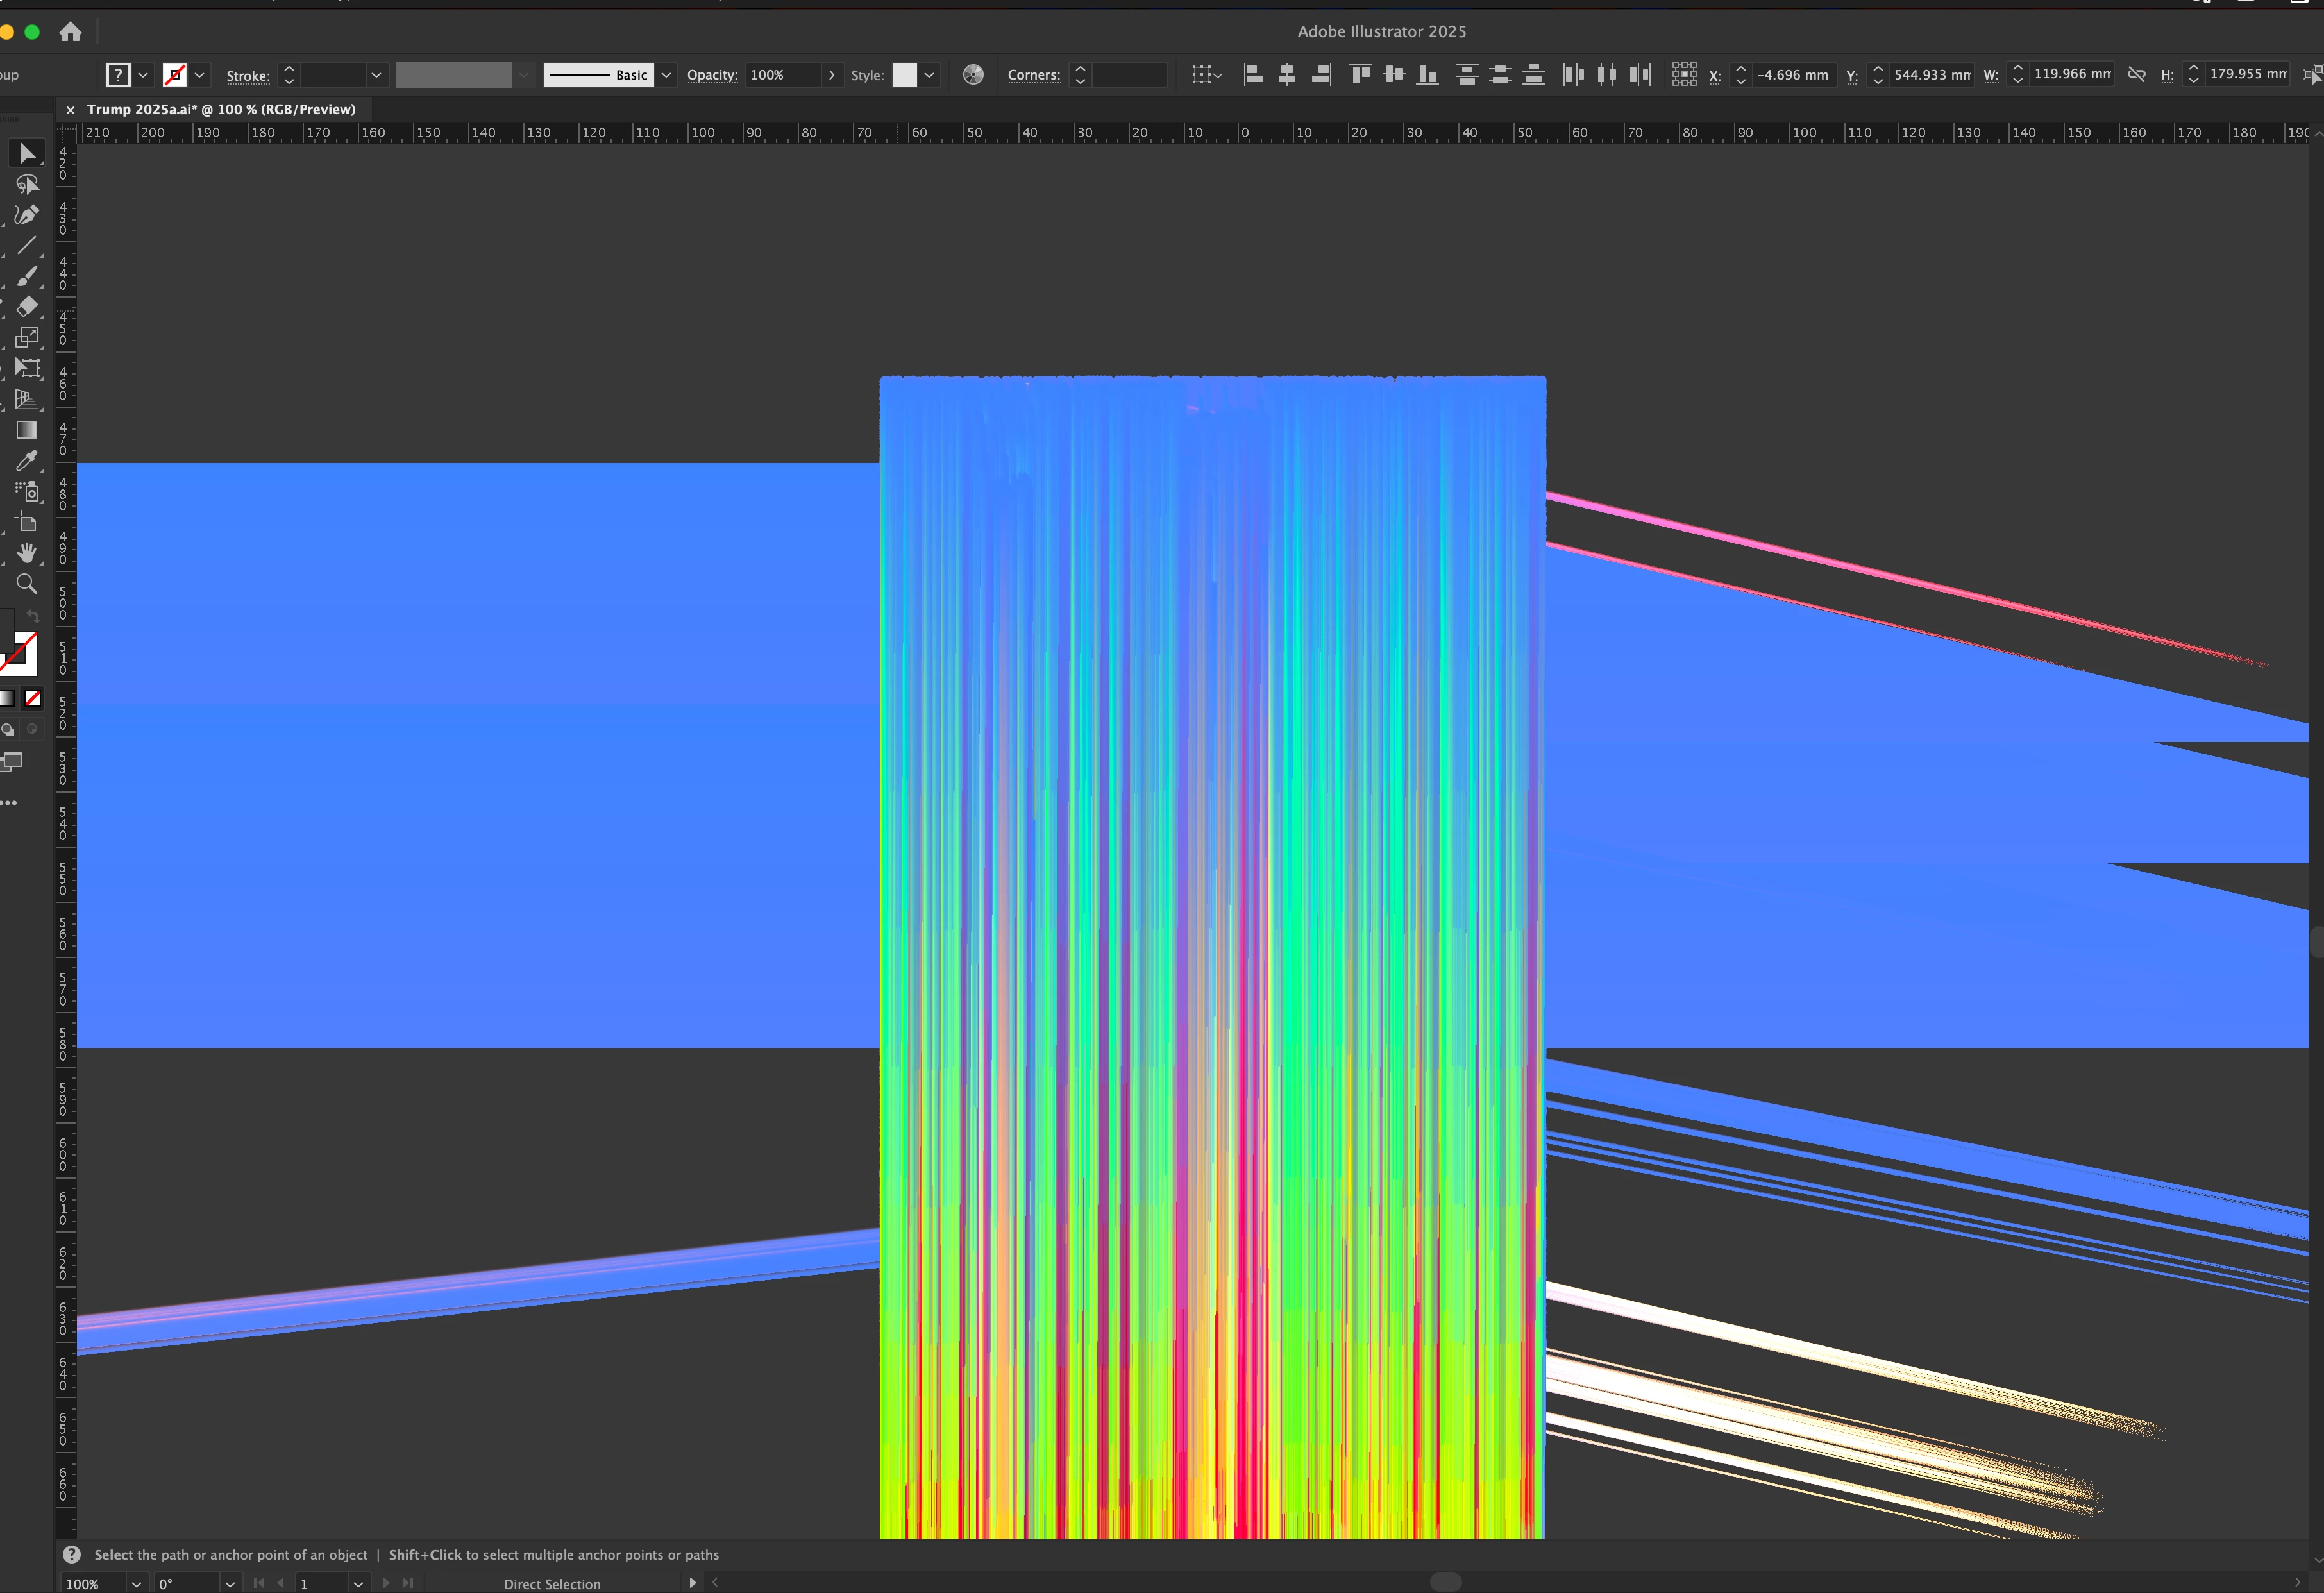This screenshot has height=1593, width=2324.
Task: Click the Opacity label link
Action: [x=711, y=75]
